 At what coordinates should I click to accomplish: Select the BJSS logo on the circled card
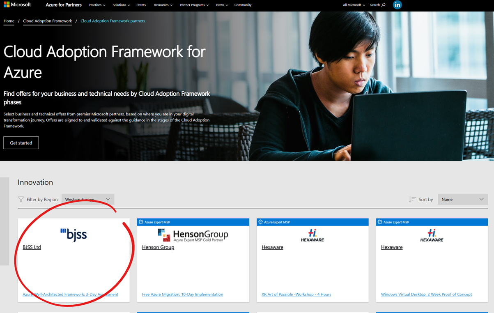(74, 234)
